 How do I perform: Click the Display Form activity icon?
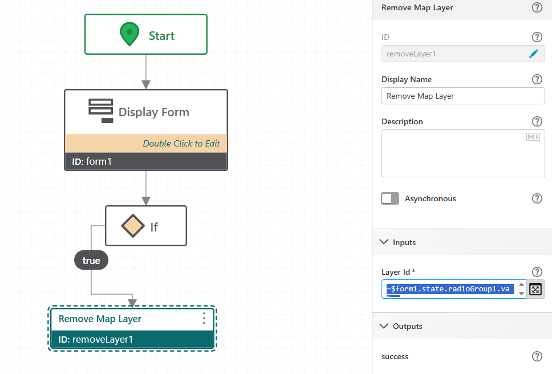tap(101, 111)
